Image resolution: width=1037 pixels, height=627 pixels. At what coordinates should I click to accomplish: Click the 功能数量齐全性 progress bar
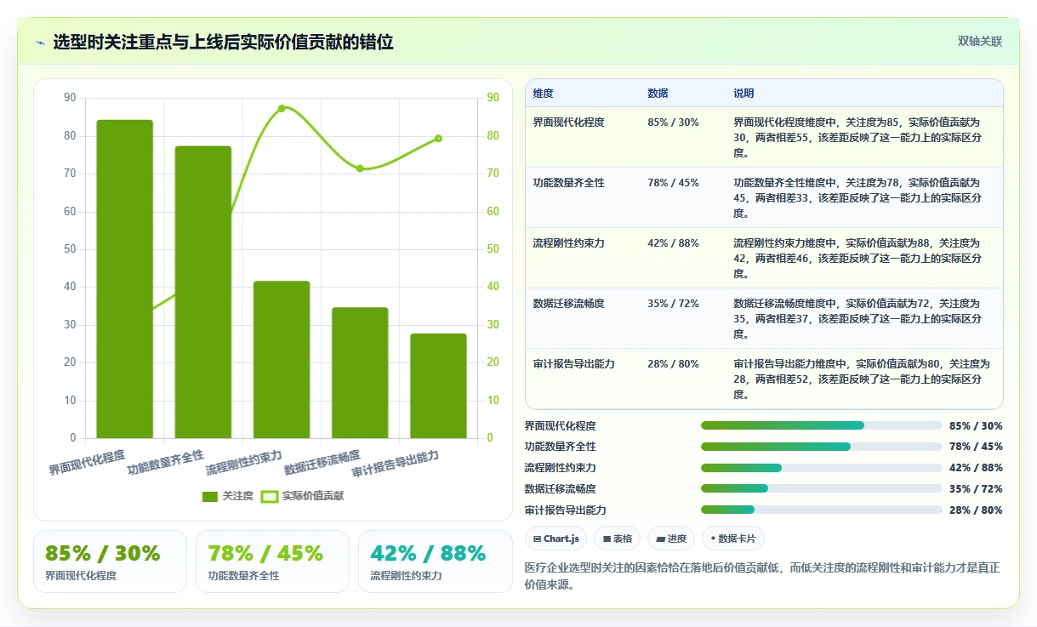(x=822, y=447)
